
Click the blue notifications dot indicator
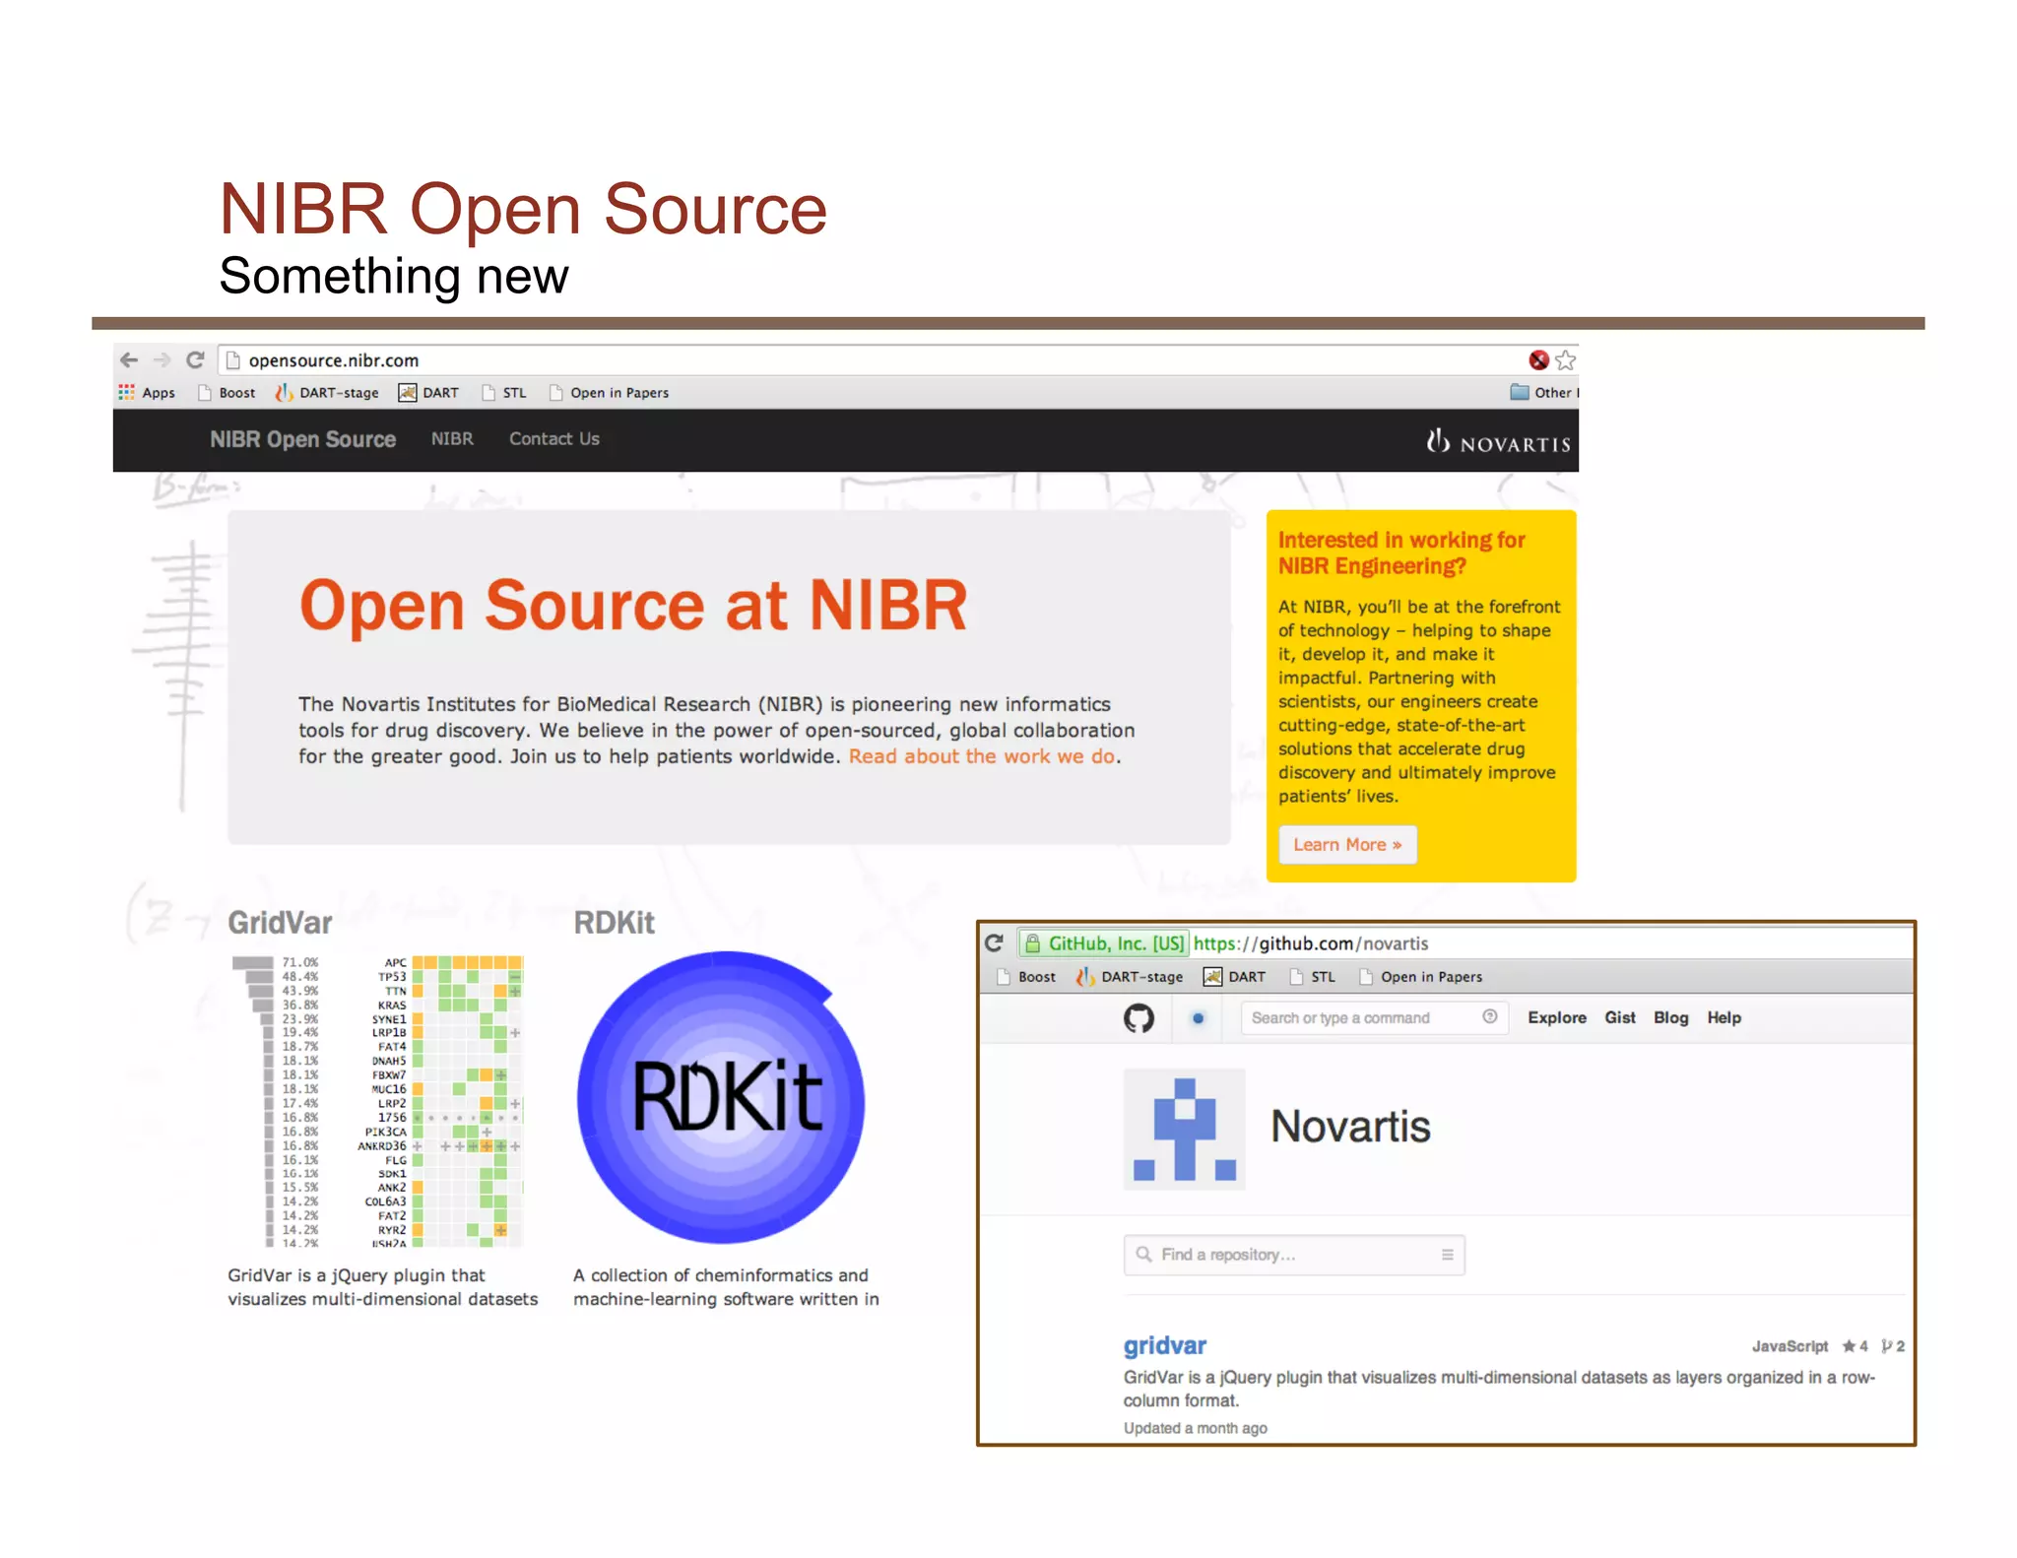(x=1198, y=1018)
